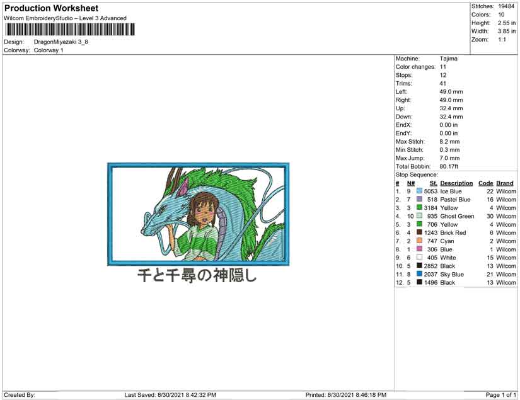520x400 pixels.
Task: Select the Sky Blue 2037 swatch
Action: 419,274
